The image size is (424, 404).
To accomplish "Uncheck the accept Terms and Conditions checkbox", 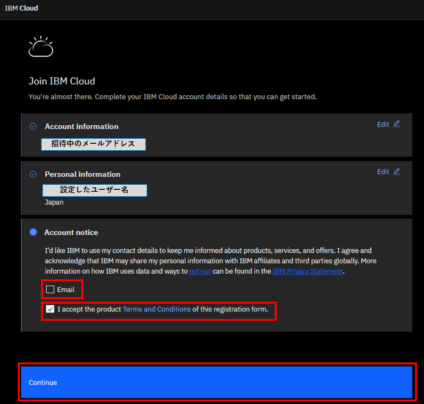I will [50, 309].
